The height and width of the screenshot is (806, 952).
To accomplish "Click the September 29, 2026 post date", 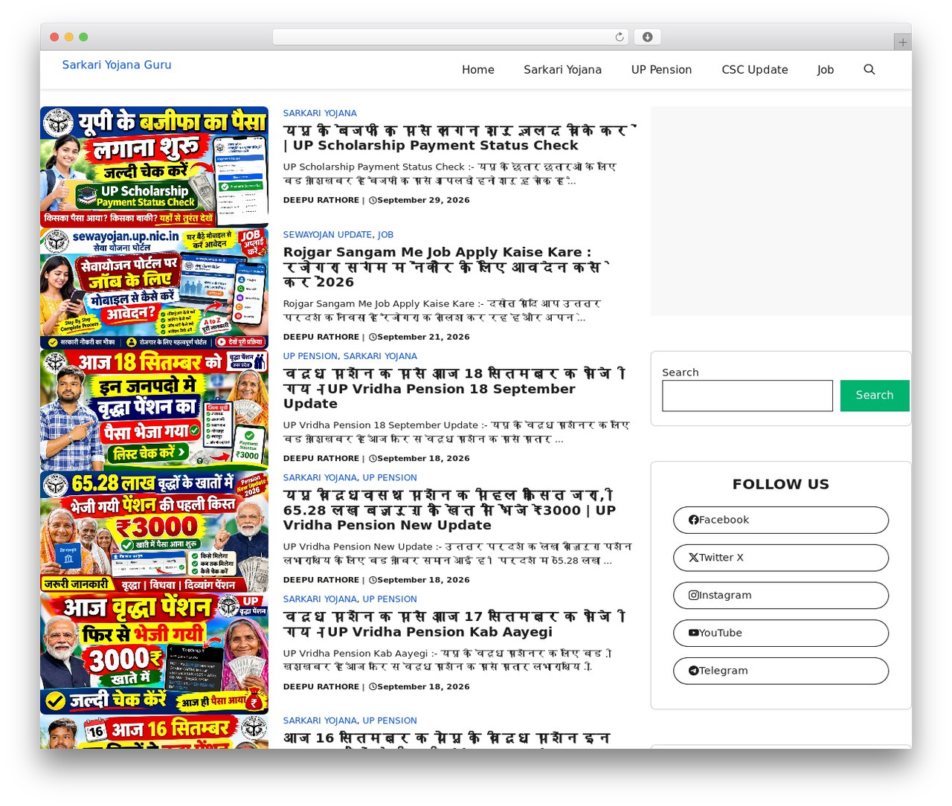I will (423, 200).
